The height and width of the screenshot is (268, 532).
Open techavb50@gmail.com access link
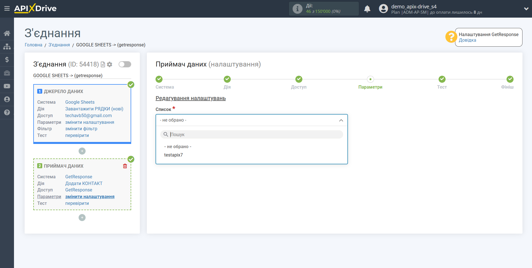(x=88, y=116)
